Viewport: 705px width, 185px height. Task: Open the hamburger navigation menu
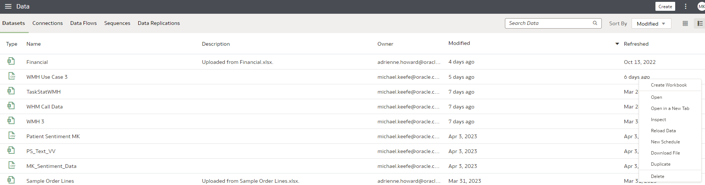click(x=8, y=6)
